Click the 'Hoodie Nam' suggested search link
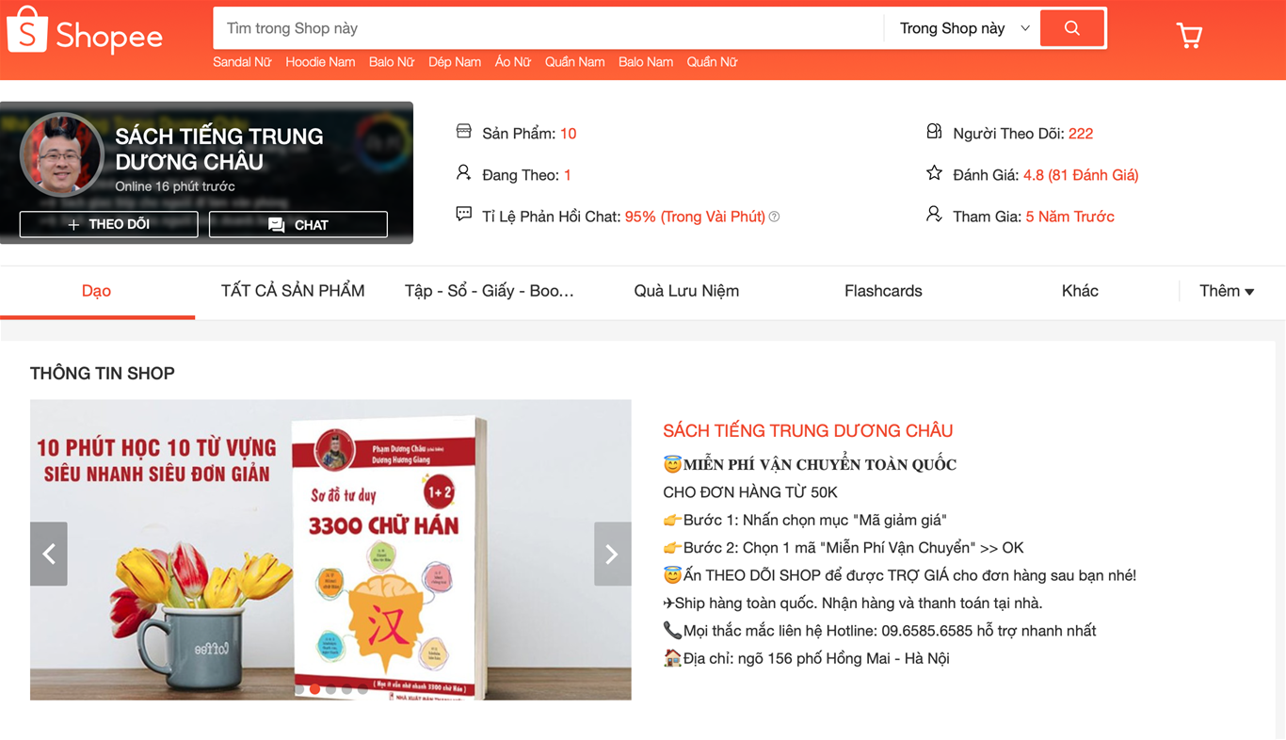1286x740 pixels. [x=320, y=62]
